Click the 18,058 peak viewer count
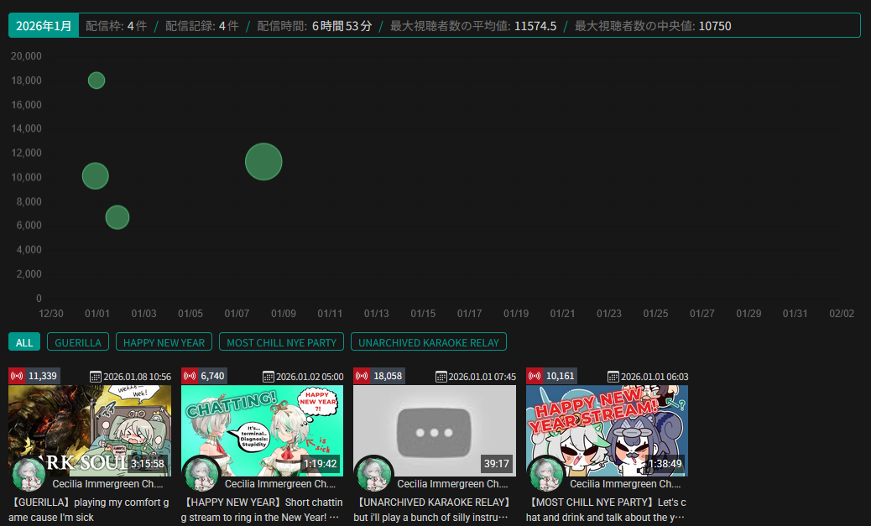Screen dimensions: 871x526 point(388,376)
